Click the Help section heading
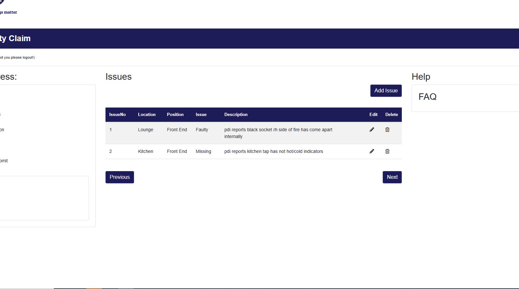519x289 pixels. click(x=421, y=77)
